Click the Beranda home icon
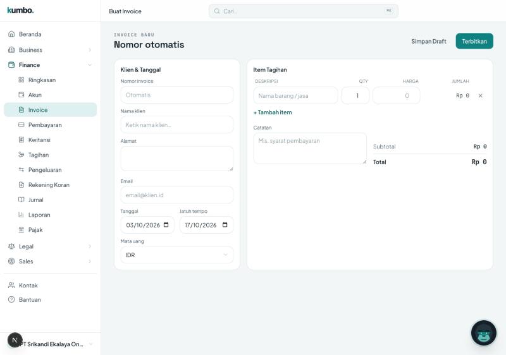 click(11, 34)
